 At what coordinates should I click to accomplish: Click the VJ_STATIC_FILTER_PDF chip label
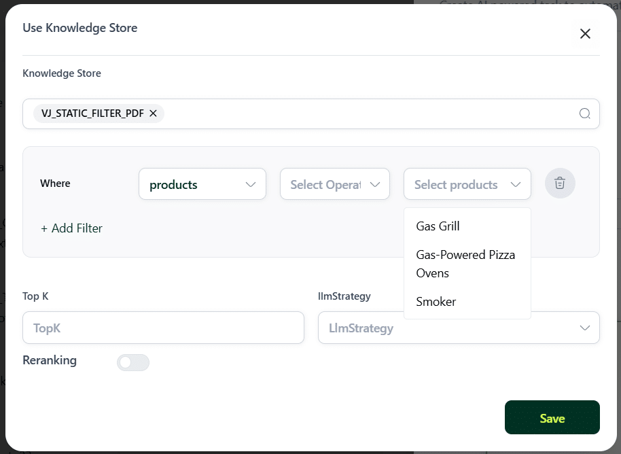pos(92,113)
